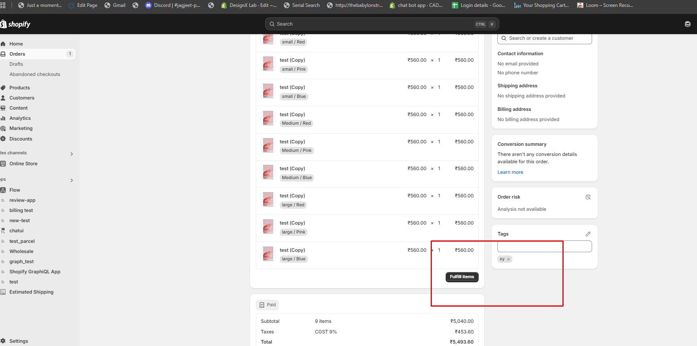Click the Orders icon in sidebar

(x=3, y=54)
